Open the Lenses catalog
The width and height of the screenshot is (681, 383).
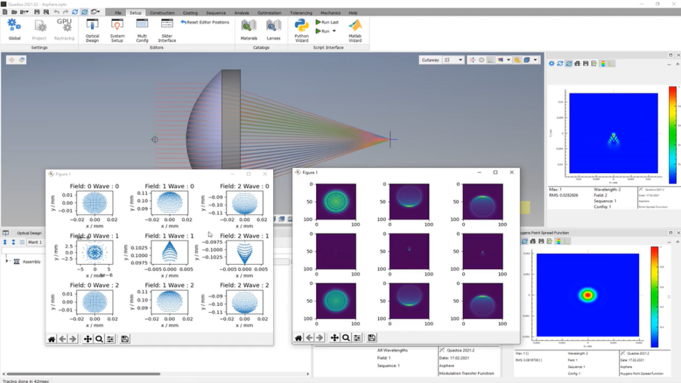coord(273,29)
